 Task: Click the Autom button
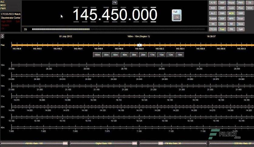point(213,19)
